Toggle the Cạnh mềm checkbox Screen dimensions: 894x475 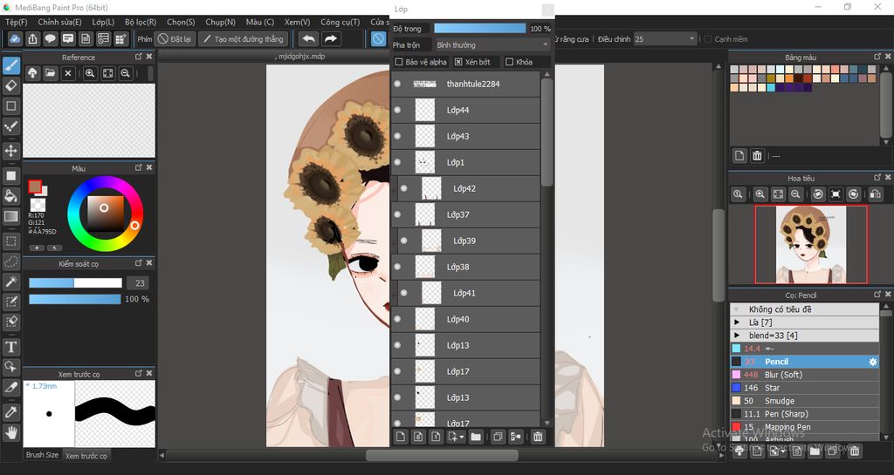pyautogui.click(x=707, y=39)
